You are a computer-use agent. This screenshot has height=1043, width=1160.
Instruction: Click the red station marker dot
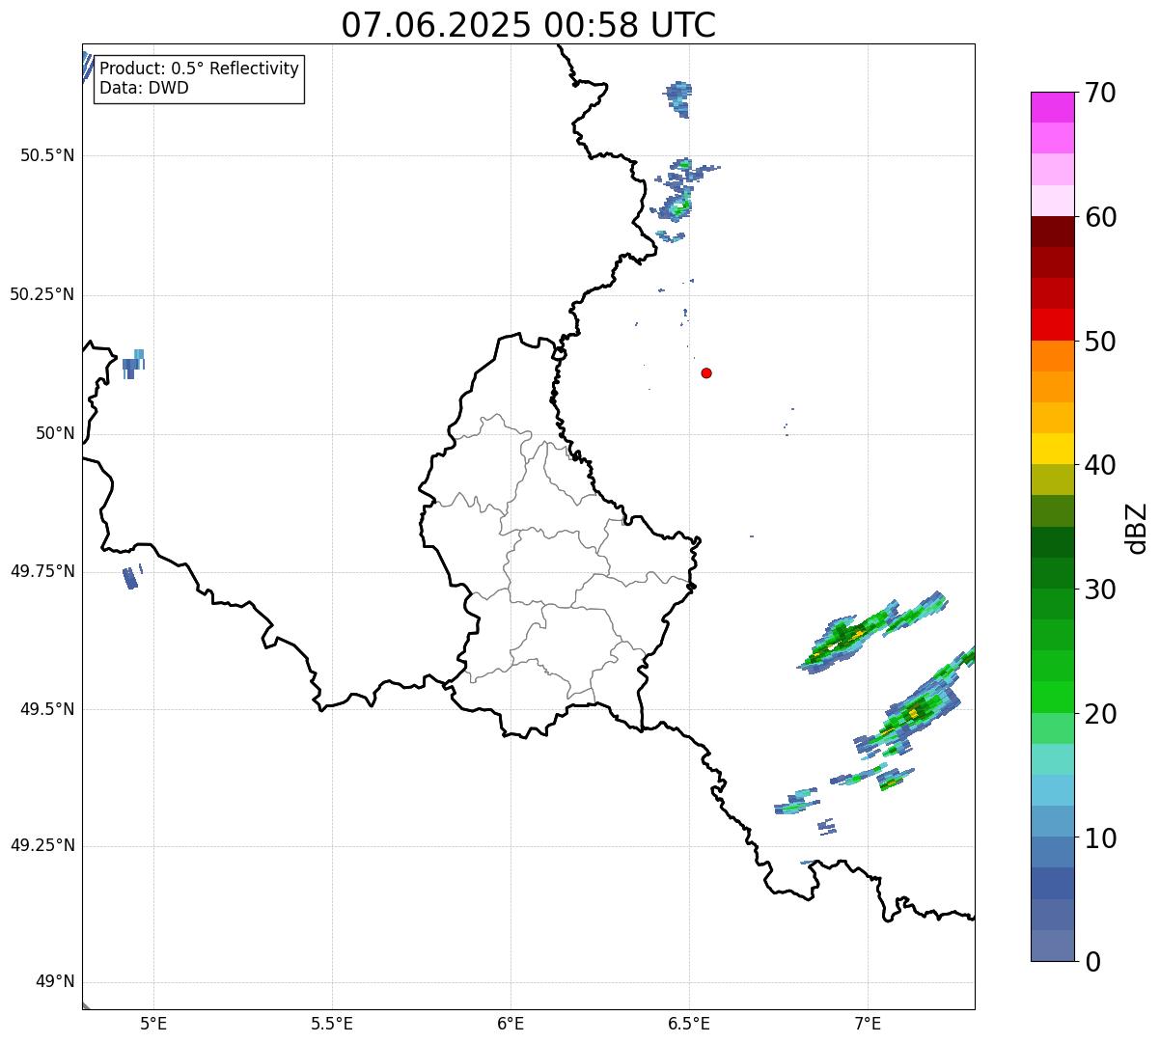706,373
